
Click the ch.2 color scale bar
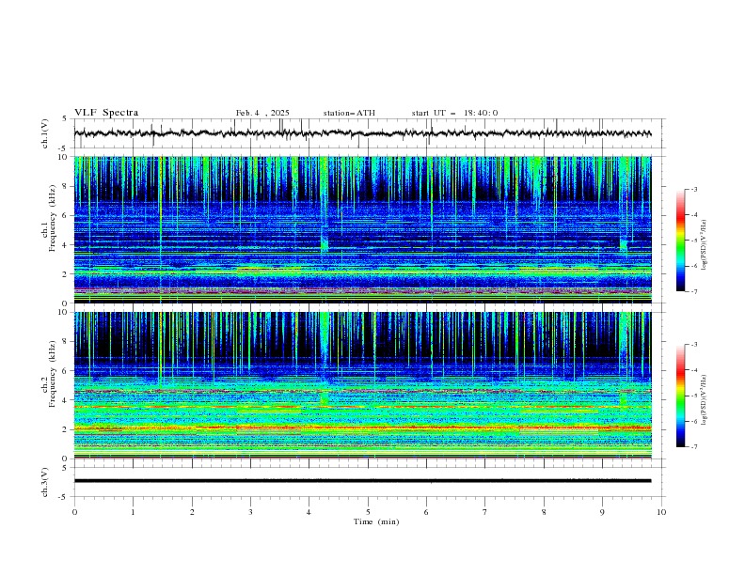(x=681, y=396)
